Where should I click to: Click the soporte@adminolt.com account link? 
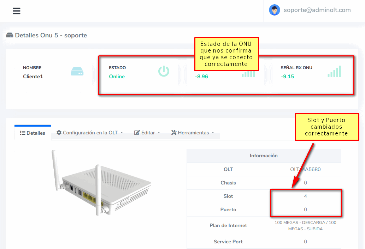(x=317, y=10)
